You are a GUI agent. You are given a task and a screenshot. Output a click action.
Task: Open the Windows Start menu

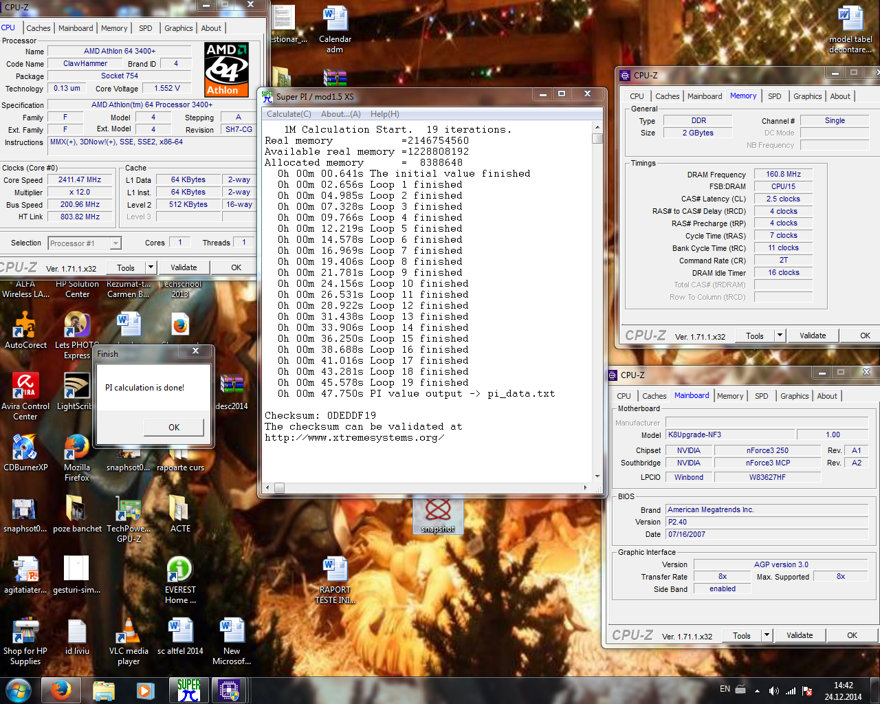18,690
